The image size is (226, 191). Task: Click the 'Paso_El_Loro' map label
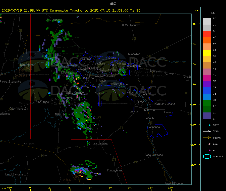coord(174,183)
